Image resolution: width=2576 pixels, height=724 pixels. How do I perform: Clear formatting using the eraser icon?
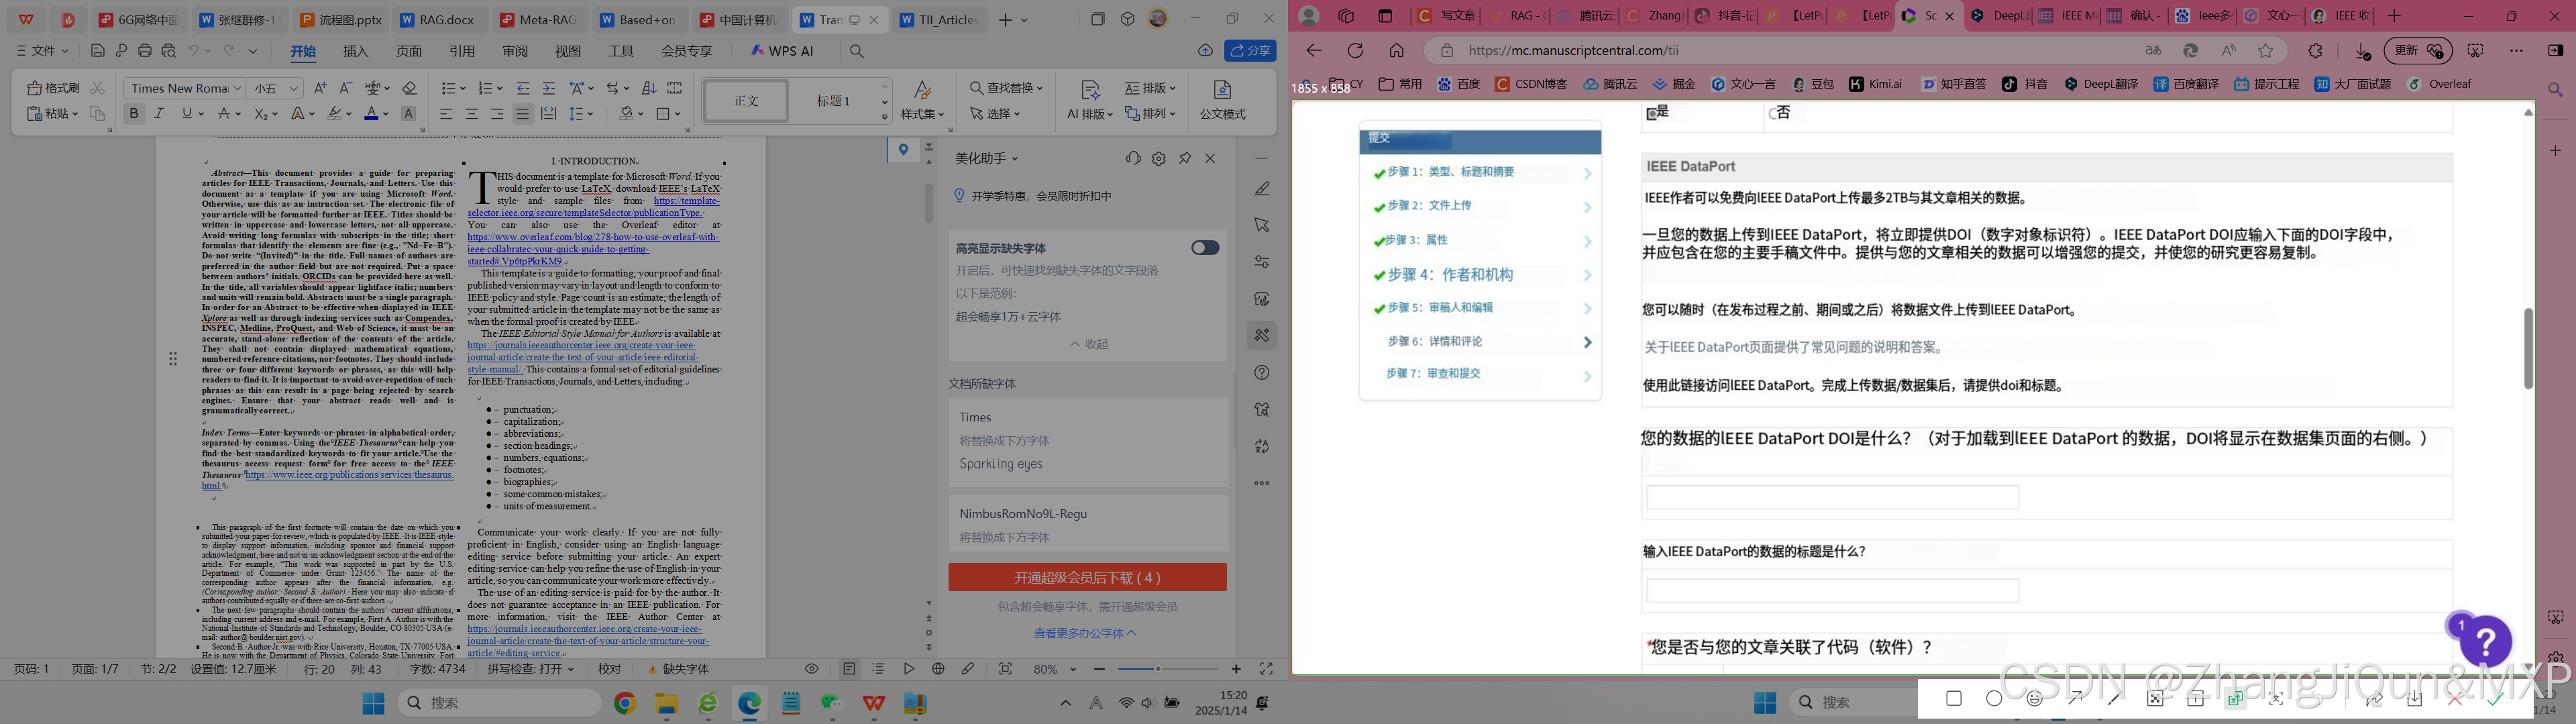pyautogui.click(x=409, y=88)
